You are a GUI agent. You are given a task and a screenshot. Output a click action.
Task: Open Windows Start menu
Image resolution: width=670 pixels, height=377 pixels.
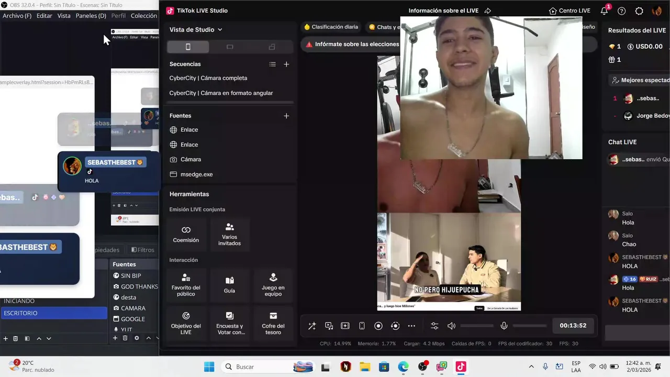209,367
